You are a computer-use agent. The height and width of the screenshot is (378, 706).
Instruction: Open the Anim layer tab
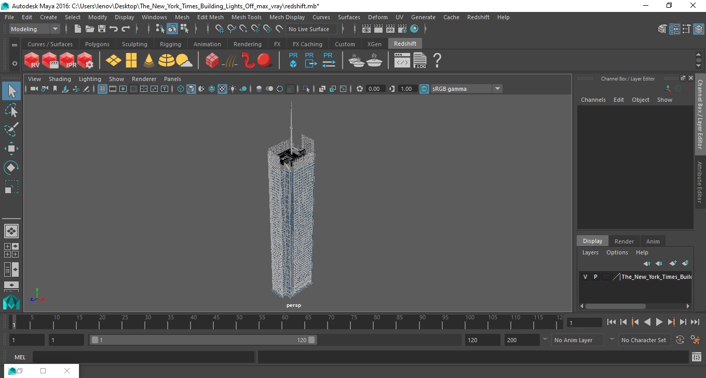(653, 241)
